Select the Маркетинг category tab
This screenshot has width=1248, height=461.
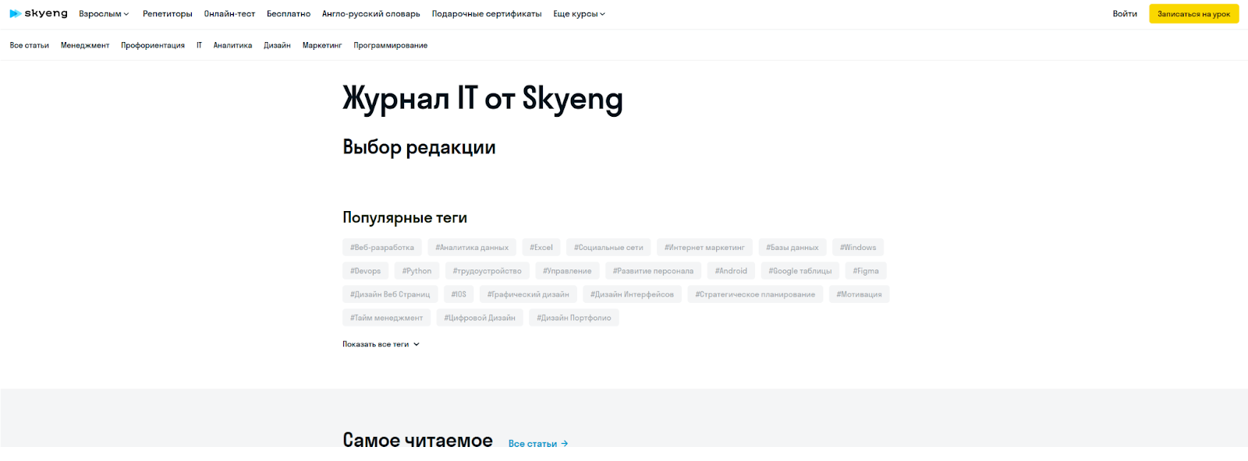322,45
